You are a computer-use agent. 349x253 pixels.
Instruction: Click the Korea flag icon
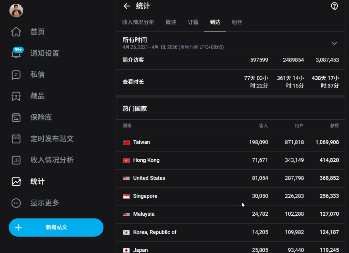(127, 232)
